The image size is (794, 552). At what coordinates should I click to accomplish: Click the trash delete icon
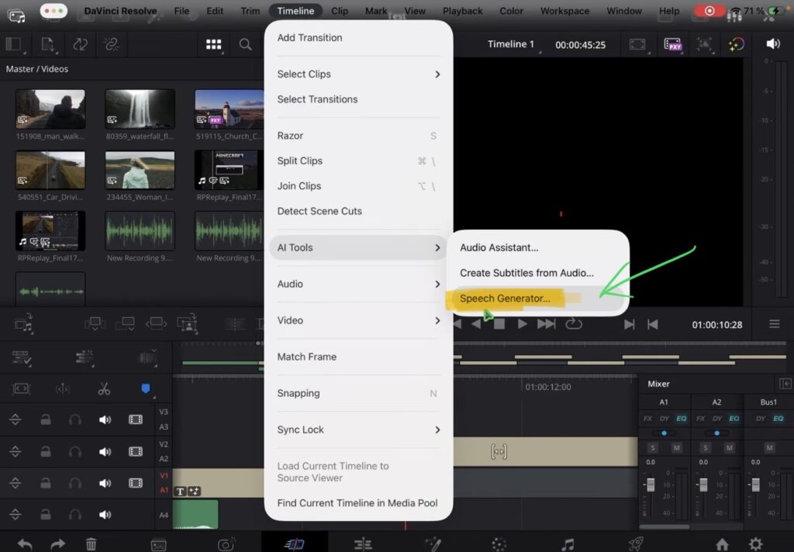click(x=91, y=544)
